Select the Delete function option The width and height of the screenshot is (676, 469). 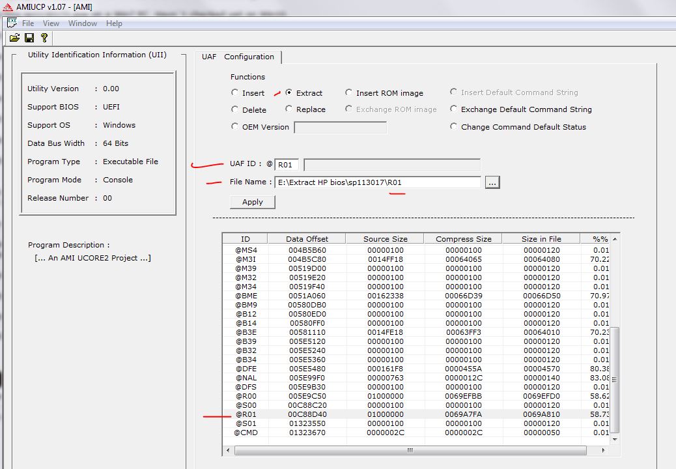click(235, 110)
